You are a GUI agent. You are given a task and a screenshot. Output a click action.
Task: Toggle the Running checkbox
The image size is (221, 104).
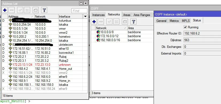(x=185, y=27)
